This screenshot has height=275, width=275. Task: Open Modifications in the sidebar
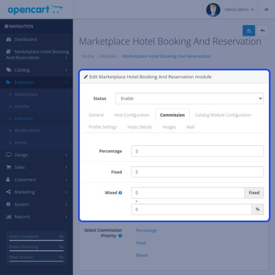(x=27, y=130)
